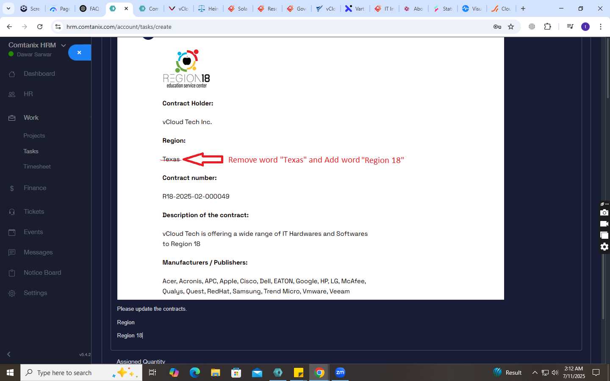Open Messages in the sidebar
Viewport: 610px width, 381px height.
38,252
